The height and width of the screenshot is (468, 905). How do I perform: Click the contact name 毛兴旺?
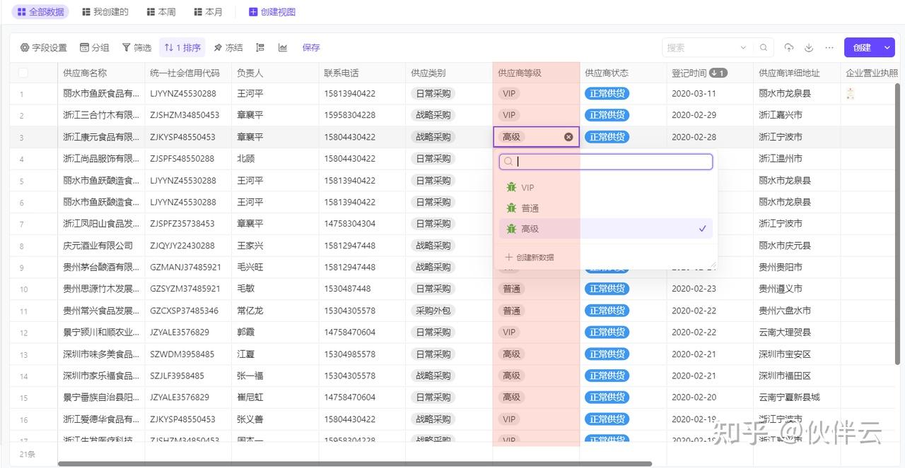coord(250,268)
